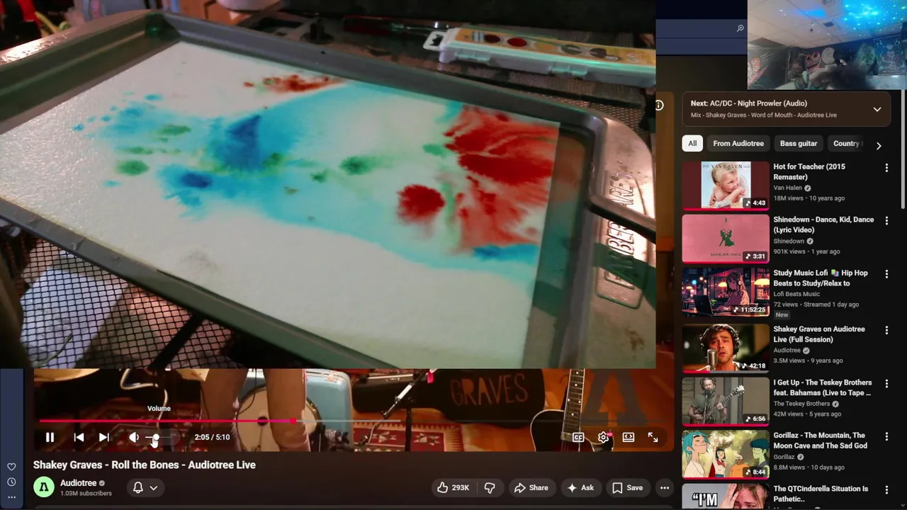
Task: Click the Van Halen channel name
Action: [x=789, y=188]
